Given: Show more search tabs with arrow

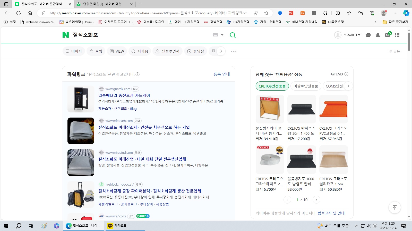Looking at the screenshot, I should pos(221,51).
